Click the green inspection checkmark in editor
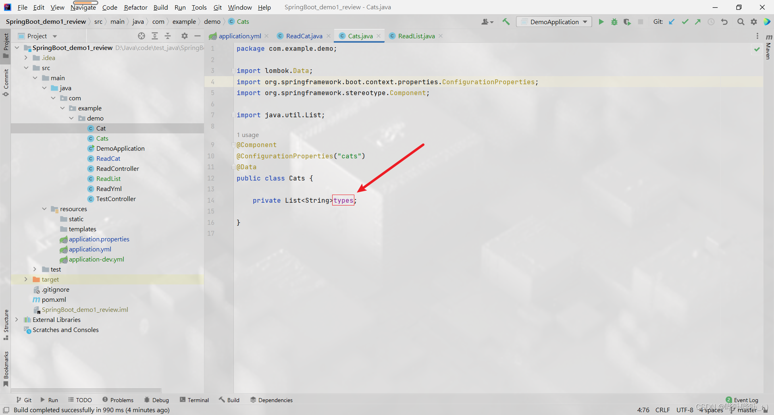Viewport: 774px width, 415px height. (x=757, y=49)
